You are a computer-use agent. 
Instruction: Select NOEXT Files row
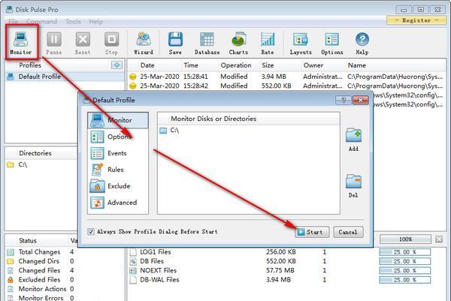(286, 270)
